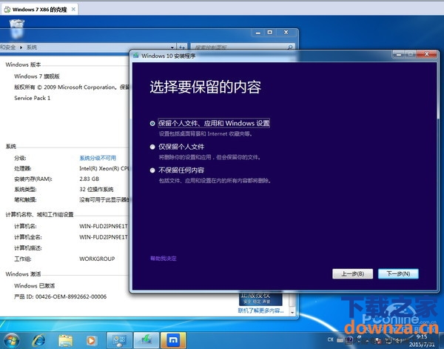Click the 下一步(N) button
This screenshot has height=349, width=444.
398,274
